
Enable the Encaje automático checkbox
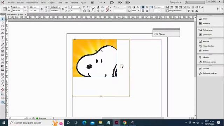168,11
